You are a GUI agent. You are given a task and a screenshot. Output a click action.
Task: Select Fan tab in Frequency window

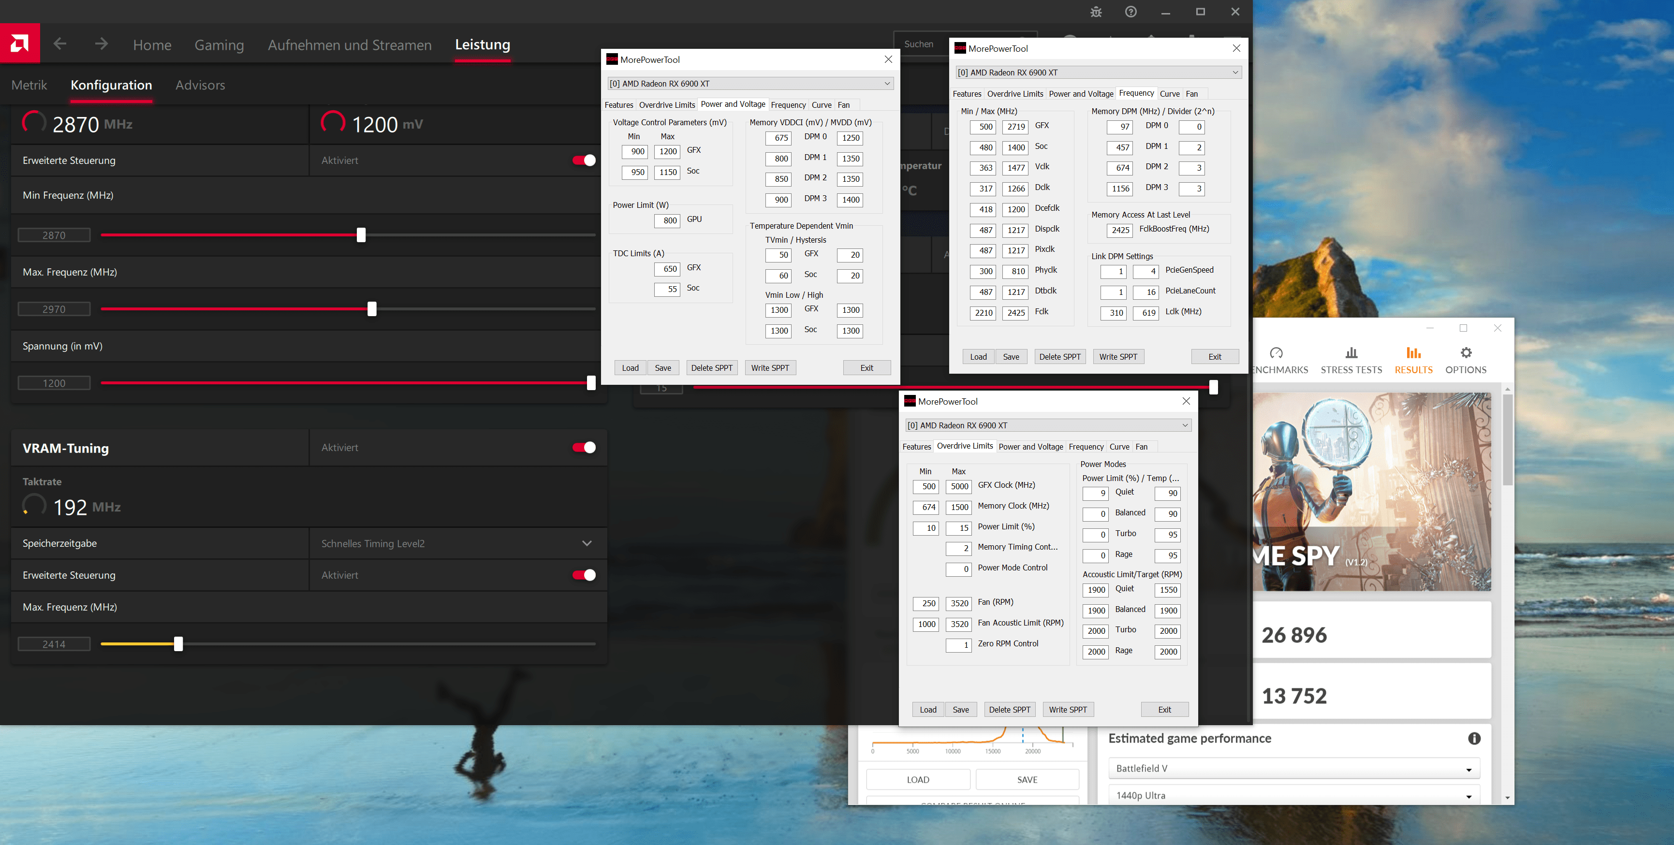(1192, 93)
